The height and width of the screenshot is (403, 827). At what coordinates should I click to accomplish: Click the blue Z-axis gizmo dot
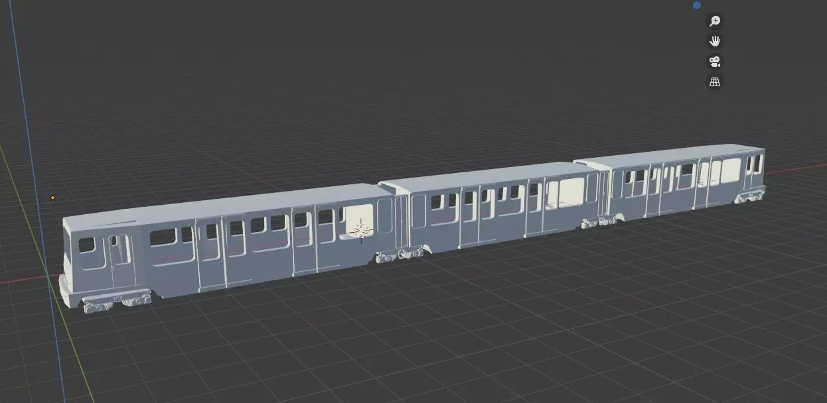point(697,5)
